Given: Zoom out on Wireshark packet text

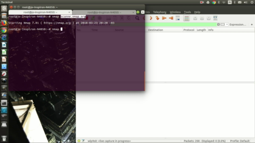Looking at the screenshot, I should point(202,18).
